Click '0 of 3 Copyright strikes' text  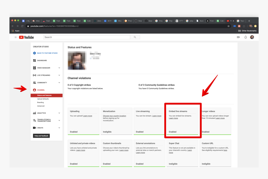79,85
